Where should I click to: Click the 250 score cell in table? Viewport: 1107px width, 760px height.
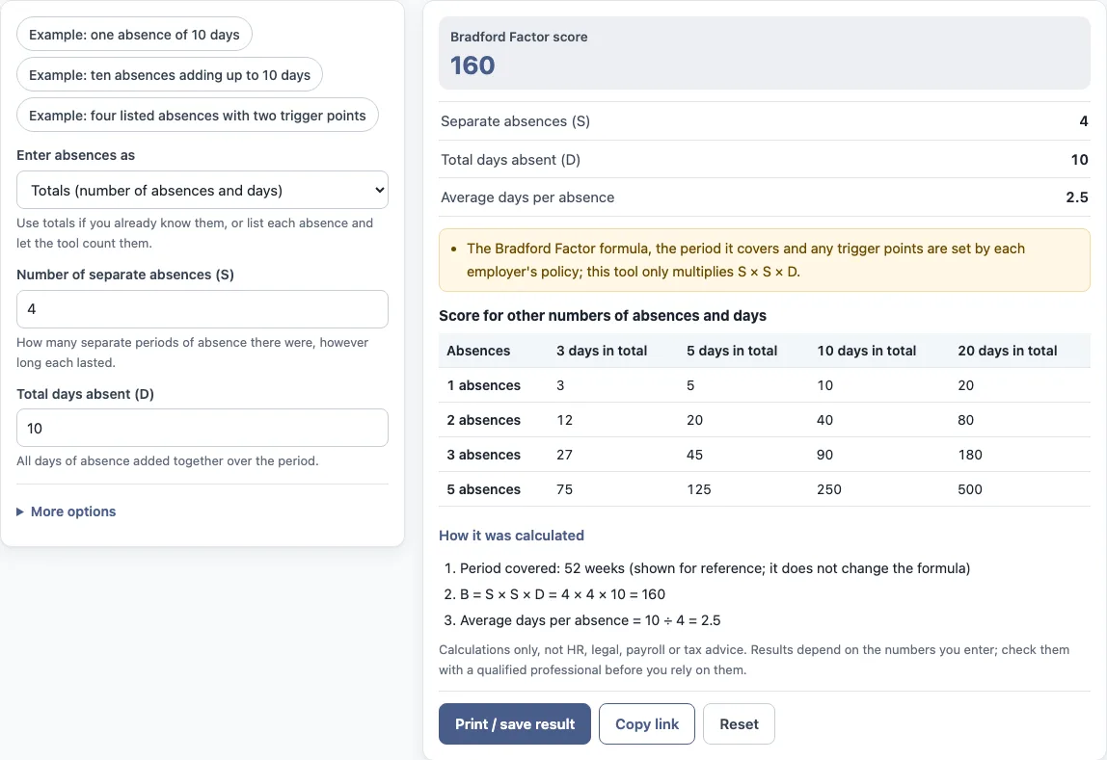tap(829, 489)
